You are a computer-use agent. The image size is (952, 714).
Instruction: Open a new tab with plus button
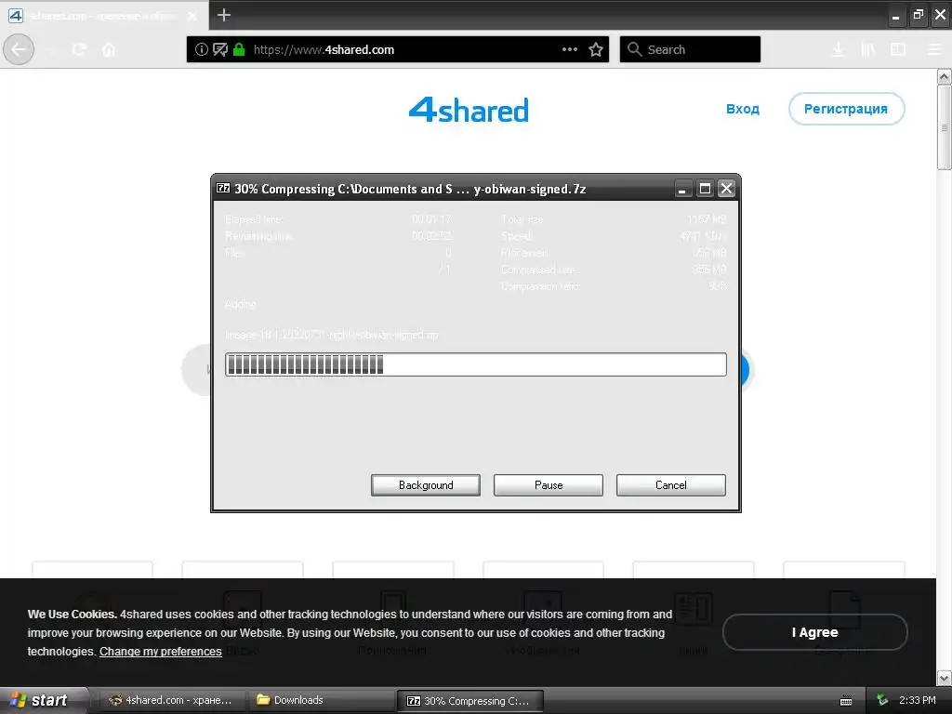(x=223, y=15)
